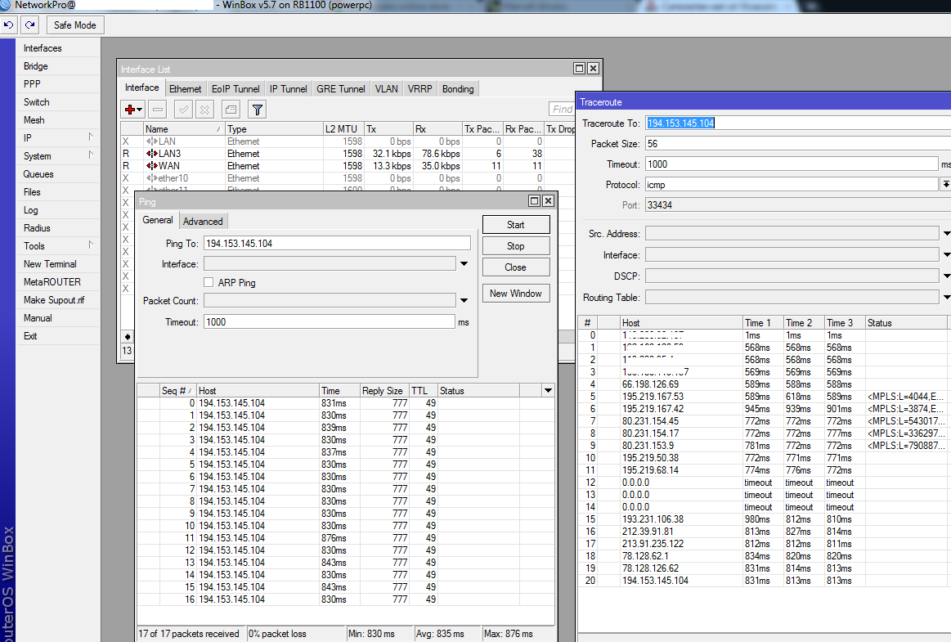This screenshot has width=951, height=642.
Task: Click the Redo arrow icon
Action: tap(29, 25)
